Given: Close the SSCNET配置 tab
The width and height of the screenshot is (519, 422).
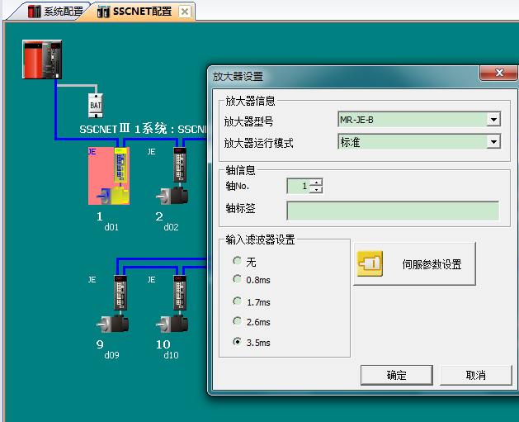Looking at the screenshot, I should pyautogui.click(x=184, y=12).
